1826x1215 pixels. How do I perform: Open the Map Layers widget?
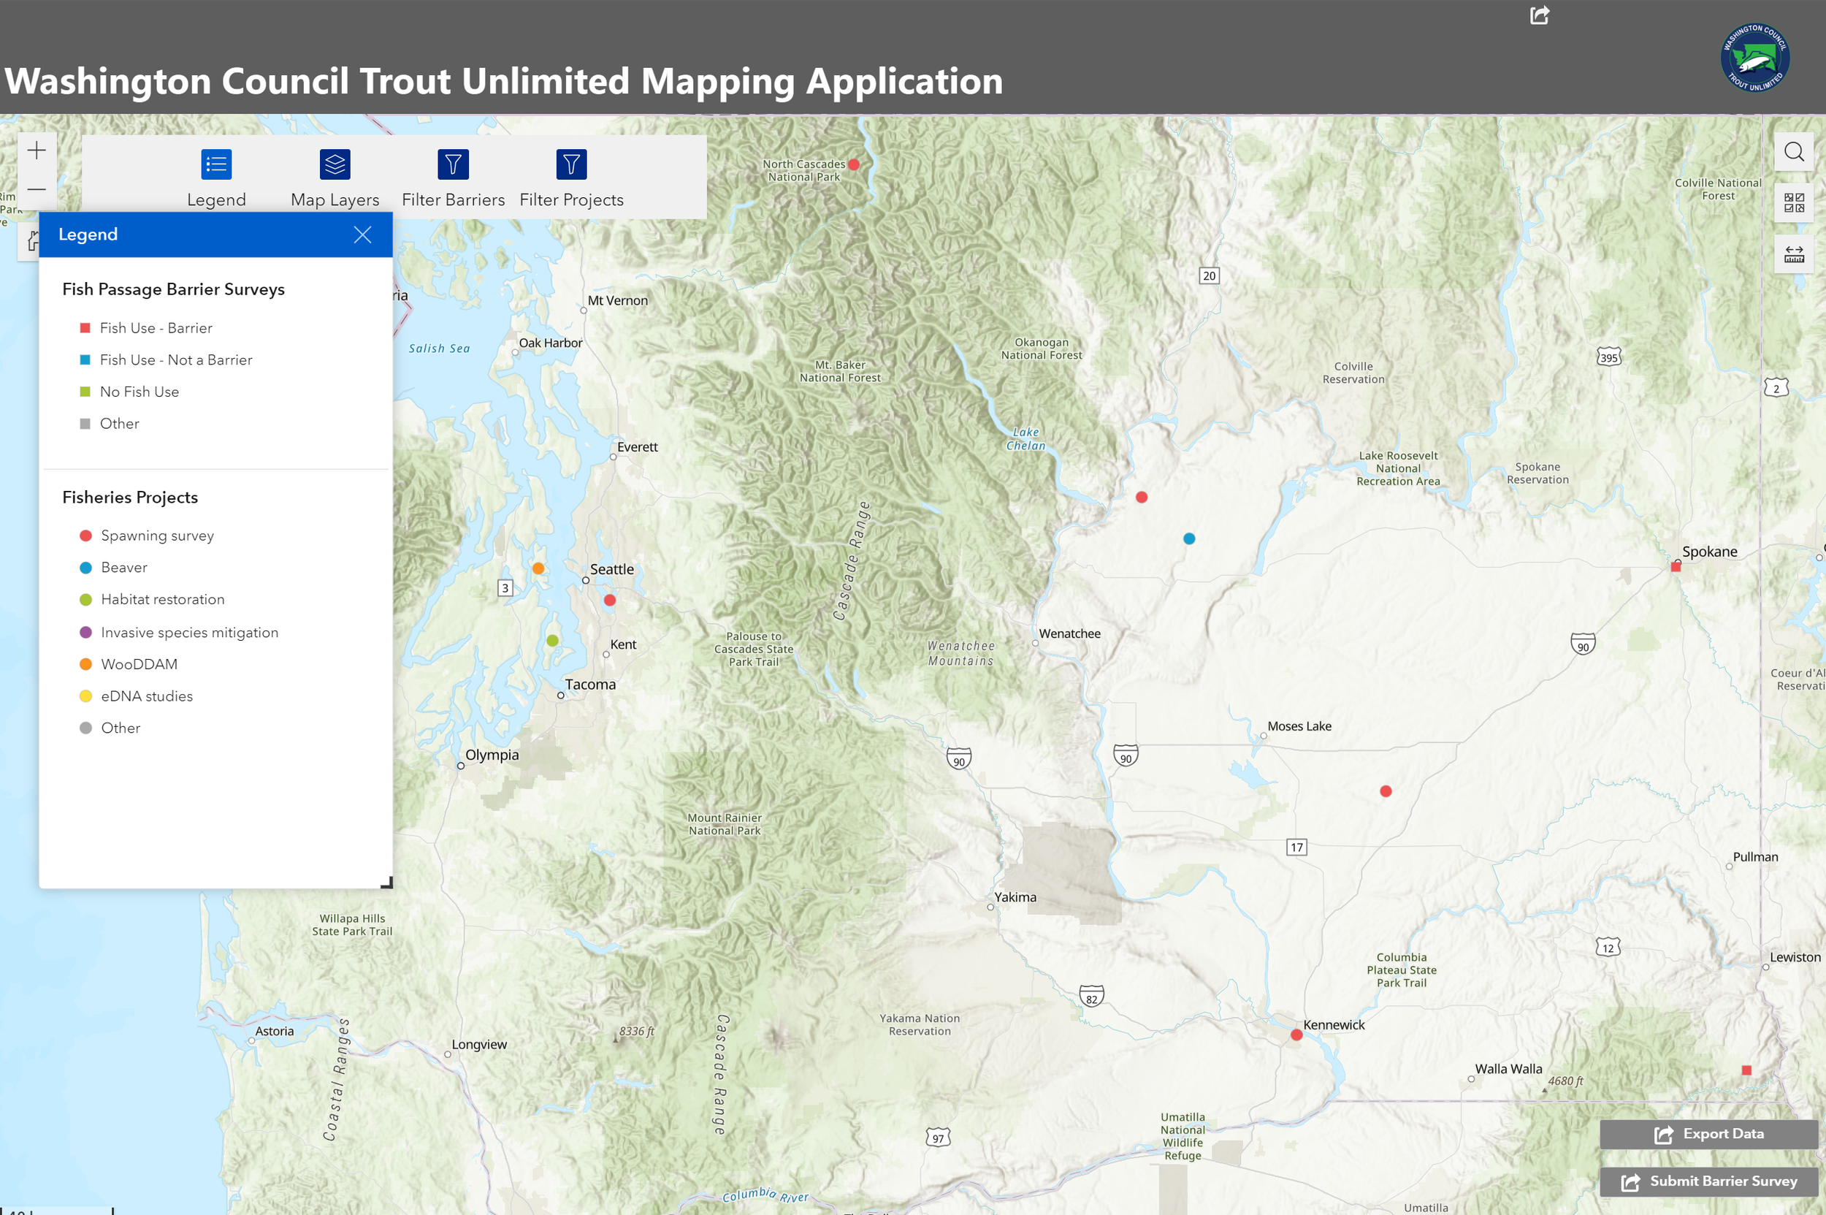[335, 164]
